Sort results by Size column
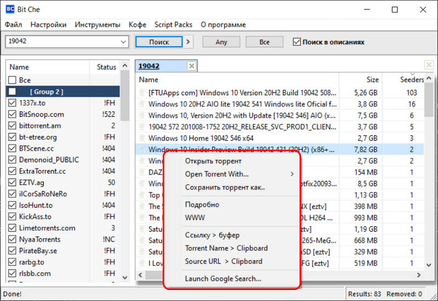This screenshot has width=438, height=301. (x=360, y=80)
